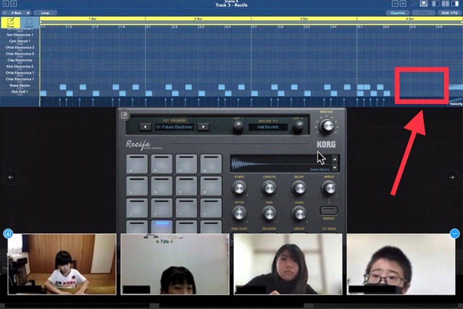Go to previous slide with left arrow

pyautogui.click(x=10, y=177)
